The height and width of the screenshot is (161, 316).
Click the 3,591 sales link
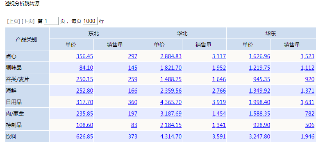219,136
